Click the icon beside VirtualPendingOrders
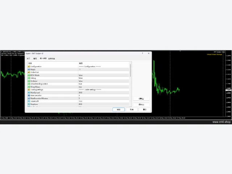 coord(29,84)
